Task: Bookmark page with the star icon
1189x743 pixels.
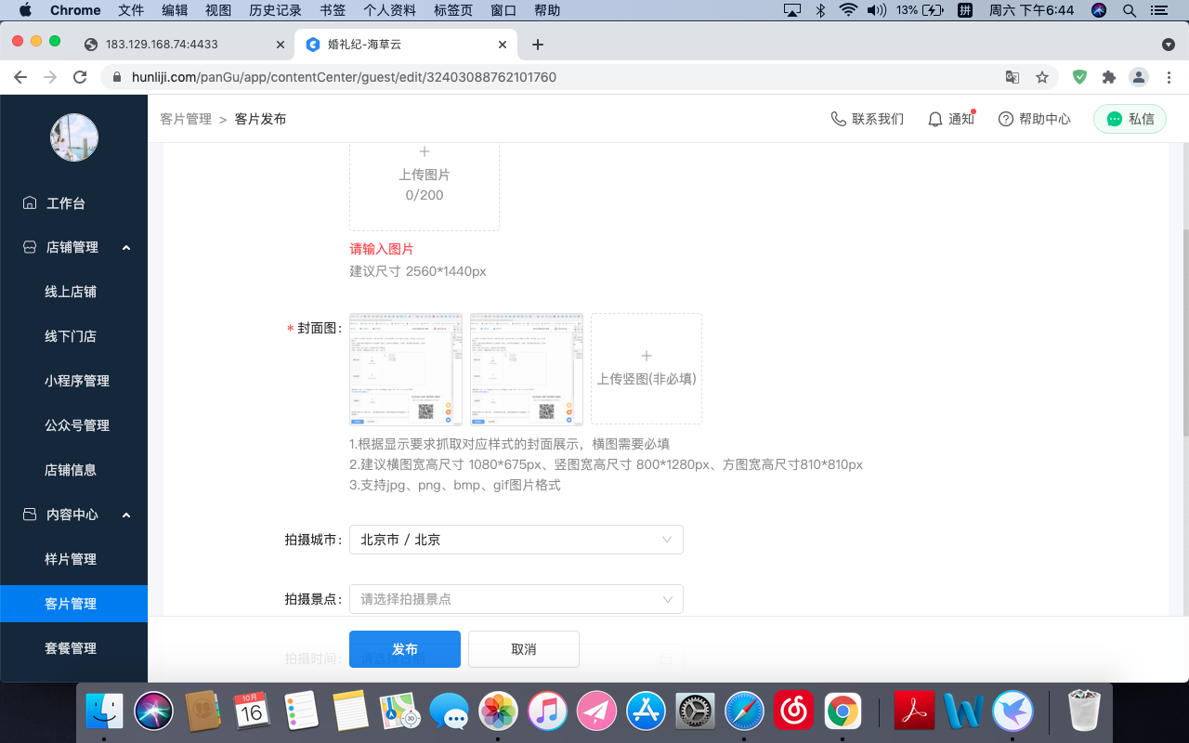Action: coord(1042,77)
